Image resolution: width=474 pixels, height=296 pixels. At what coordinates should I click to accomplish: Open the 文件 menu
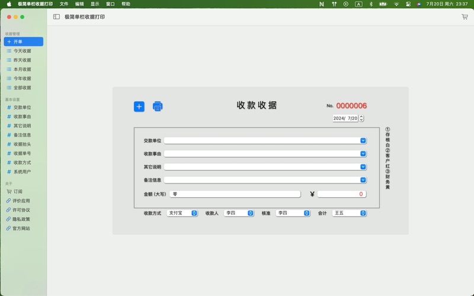click(x=64, y=4)
